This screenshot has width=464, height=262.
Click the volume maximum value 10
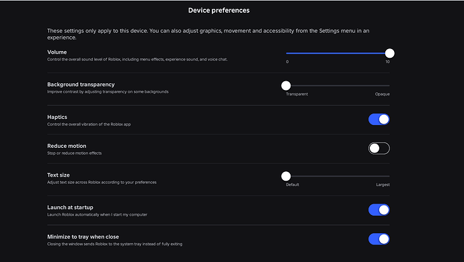[x=387, y=62]
